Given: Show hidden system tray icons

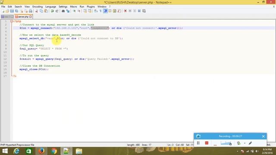Looking at the screenshot, I should pos(237,151).
